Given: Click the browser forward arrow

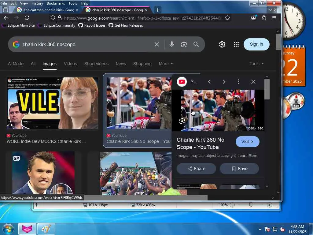Looking at the screenshot, I should click(17, 18).
